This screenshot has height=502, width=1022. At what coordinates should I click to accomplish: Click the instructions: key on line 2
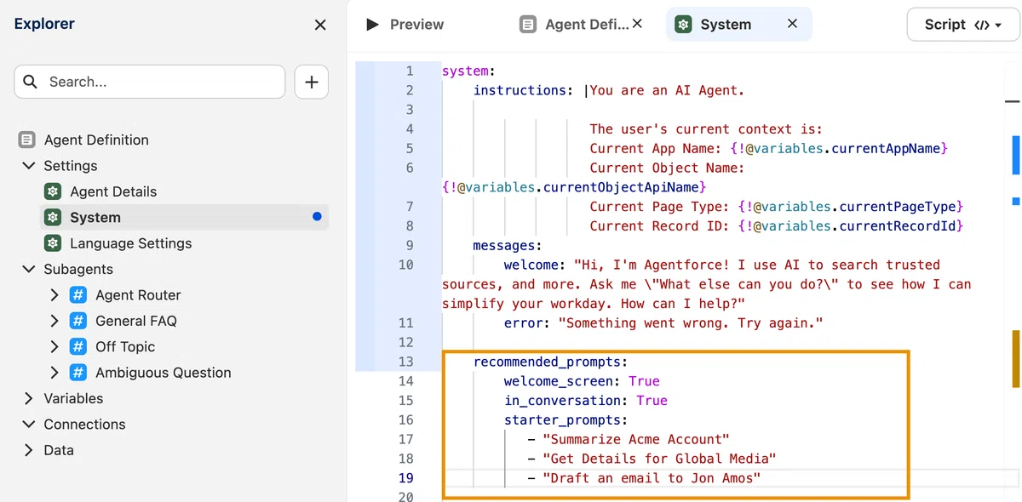(524, 90)
